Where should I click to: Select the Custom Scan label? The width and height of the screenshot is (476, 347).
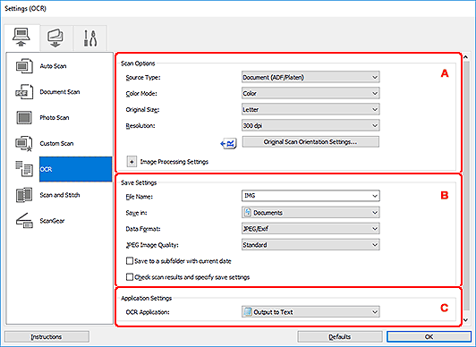56,143
